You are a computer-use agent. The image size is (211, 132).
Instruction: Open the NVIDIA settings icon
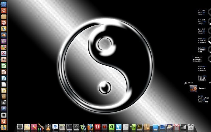click(x=133, y=127)
